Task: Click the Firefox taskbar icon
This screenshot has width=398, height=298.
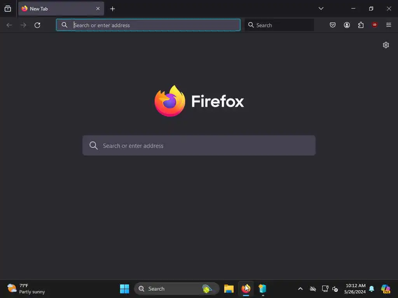Action: click(x=246, y=289)
